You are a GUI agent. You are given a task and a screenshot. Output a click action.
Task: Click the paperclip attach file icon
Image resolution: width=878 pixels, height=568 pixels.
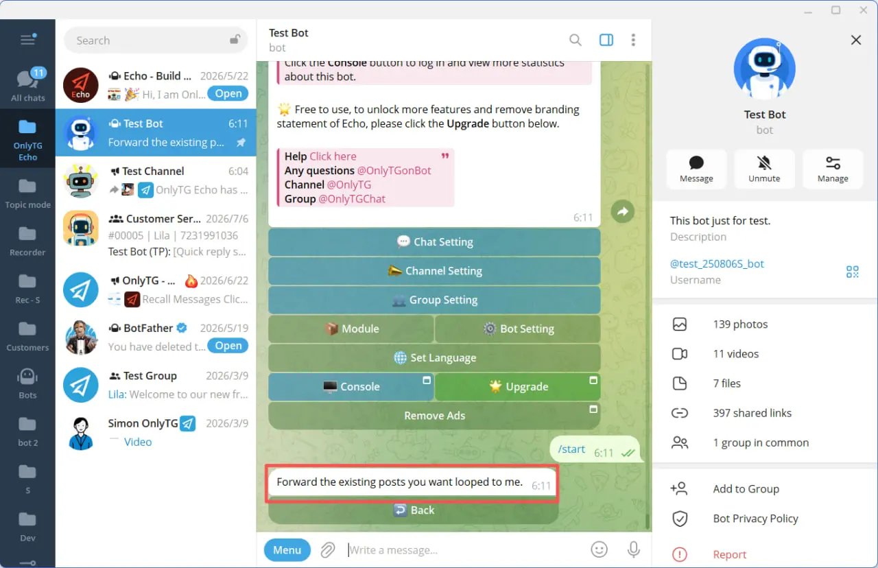coord(328,550)
